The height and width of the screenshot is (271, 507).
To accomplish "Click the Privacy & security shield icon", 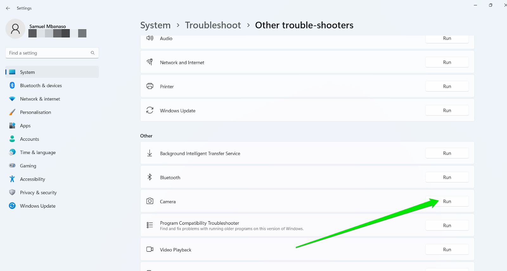I will pos(12,192).
